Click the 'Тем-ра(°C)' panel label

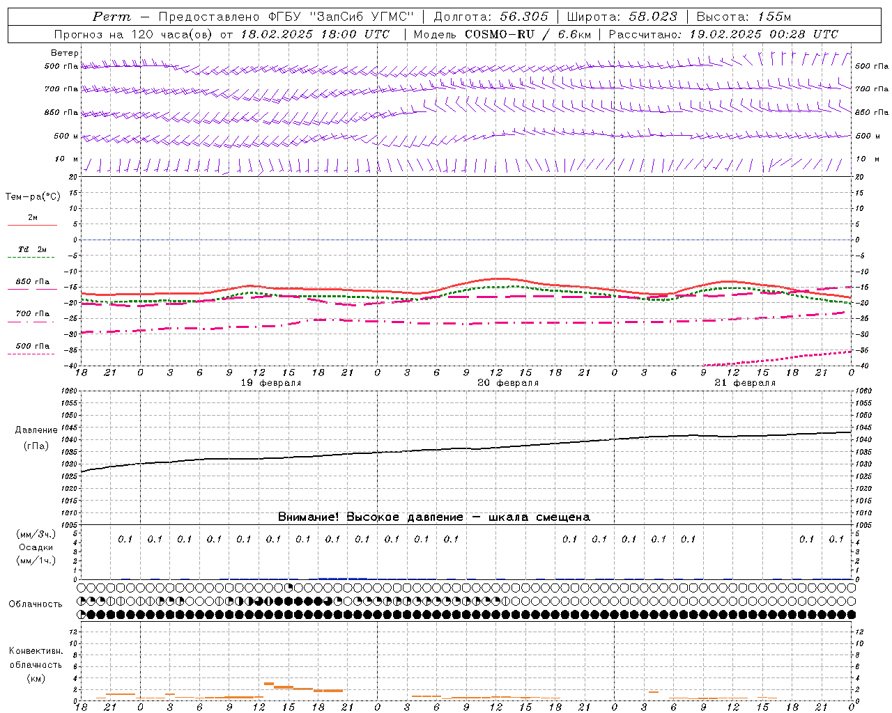(33, 197)
